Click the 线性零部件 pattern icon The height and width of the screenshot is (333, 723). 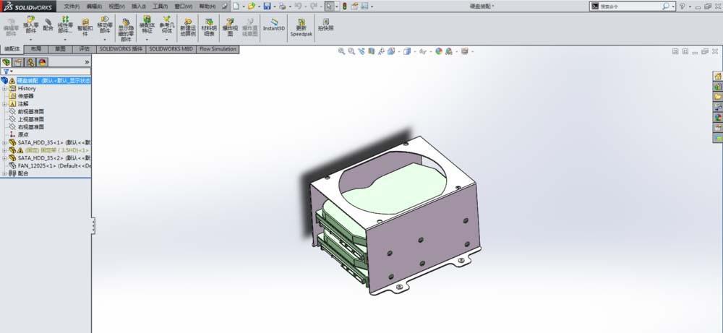pyautogui.click(x=66, y=25)
